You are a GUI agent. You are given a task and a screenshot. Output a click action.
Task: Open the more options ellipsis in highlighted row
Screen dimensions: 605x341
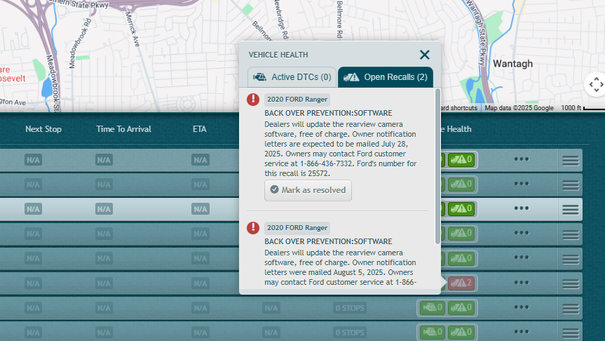tap(521, 208)
